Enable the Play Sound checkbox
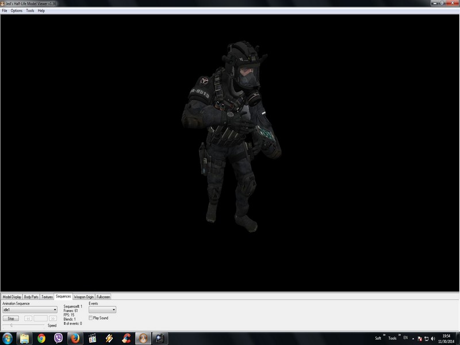 [x=91, y=318]
